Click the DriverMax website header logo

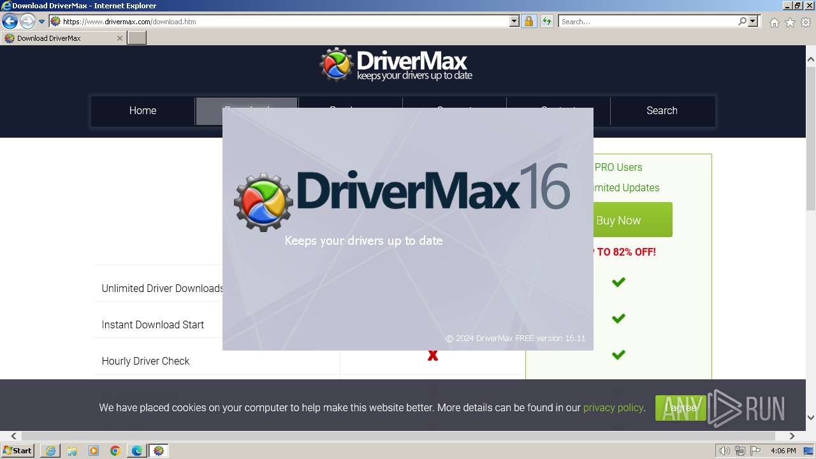pyautogui.click(x=396, y=65)
